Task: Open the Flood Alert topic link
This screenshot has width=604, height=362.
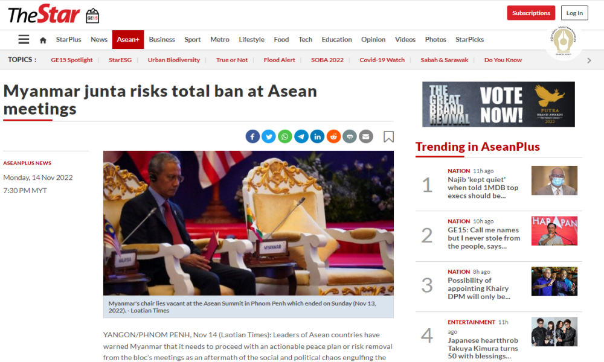Action: pyautogui.click(x=279, y=60)
